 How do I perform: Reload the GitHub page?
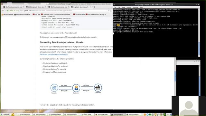click(108, 11)
